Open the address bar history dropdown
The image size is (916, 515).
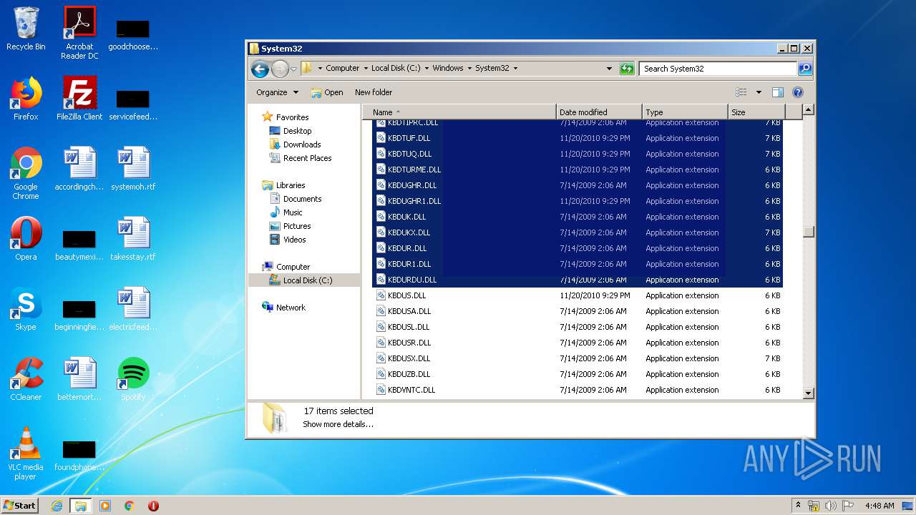(609, 69)
